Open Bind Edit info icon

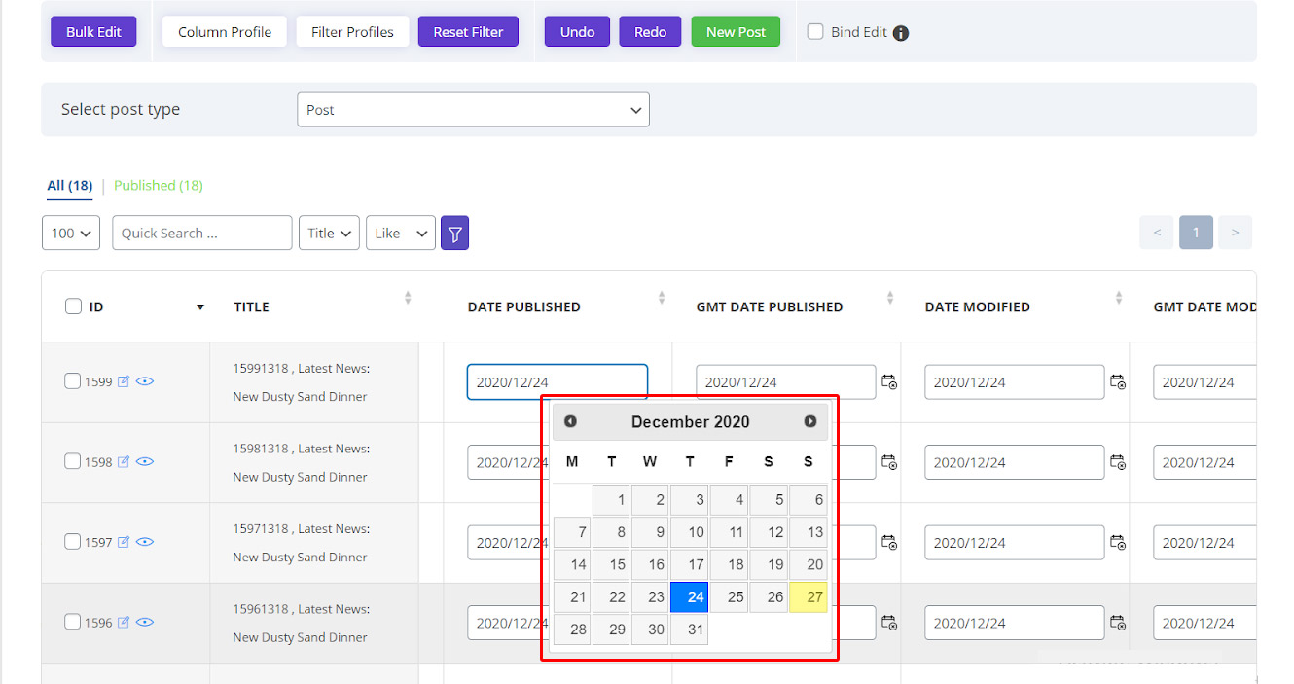(901, 33)
